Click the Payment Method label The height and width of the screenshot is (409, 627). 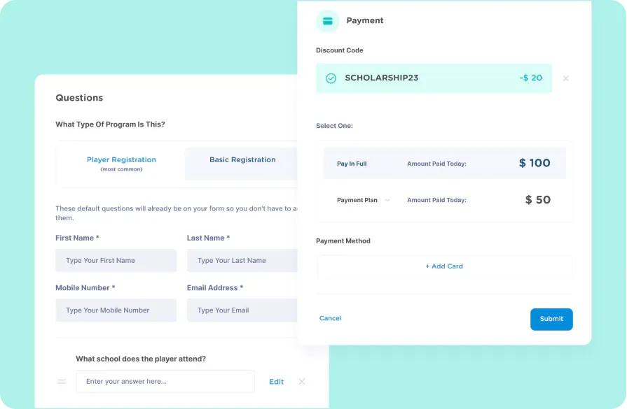coord(343,241)
